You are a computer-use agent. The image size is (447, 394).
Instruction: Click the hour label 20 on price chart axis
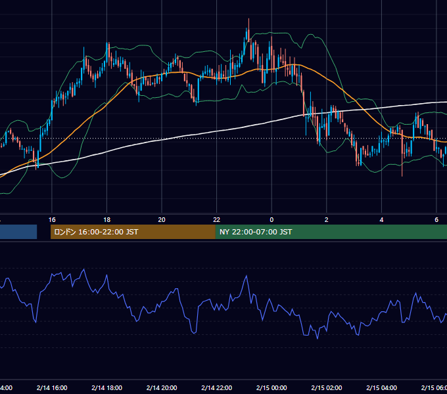click(x=162, y=220)
